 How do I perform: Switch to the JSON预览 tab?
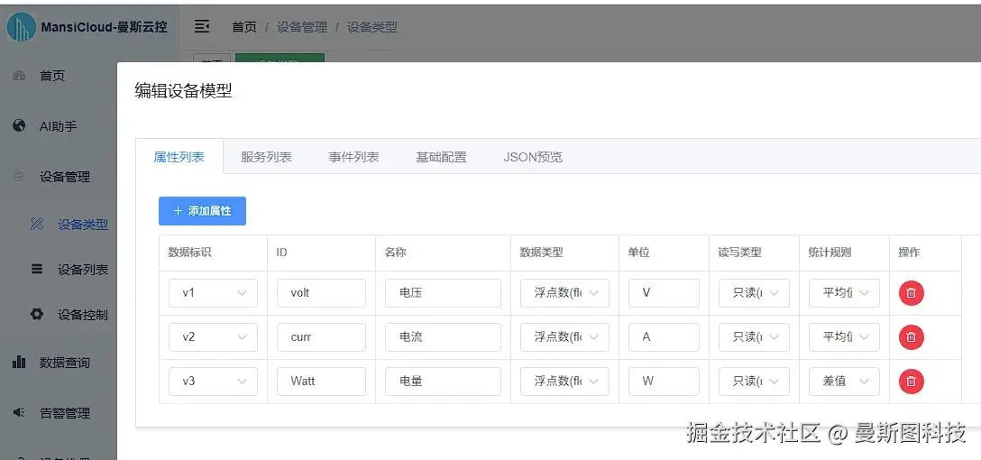533,156
